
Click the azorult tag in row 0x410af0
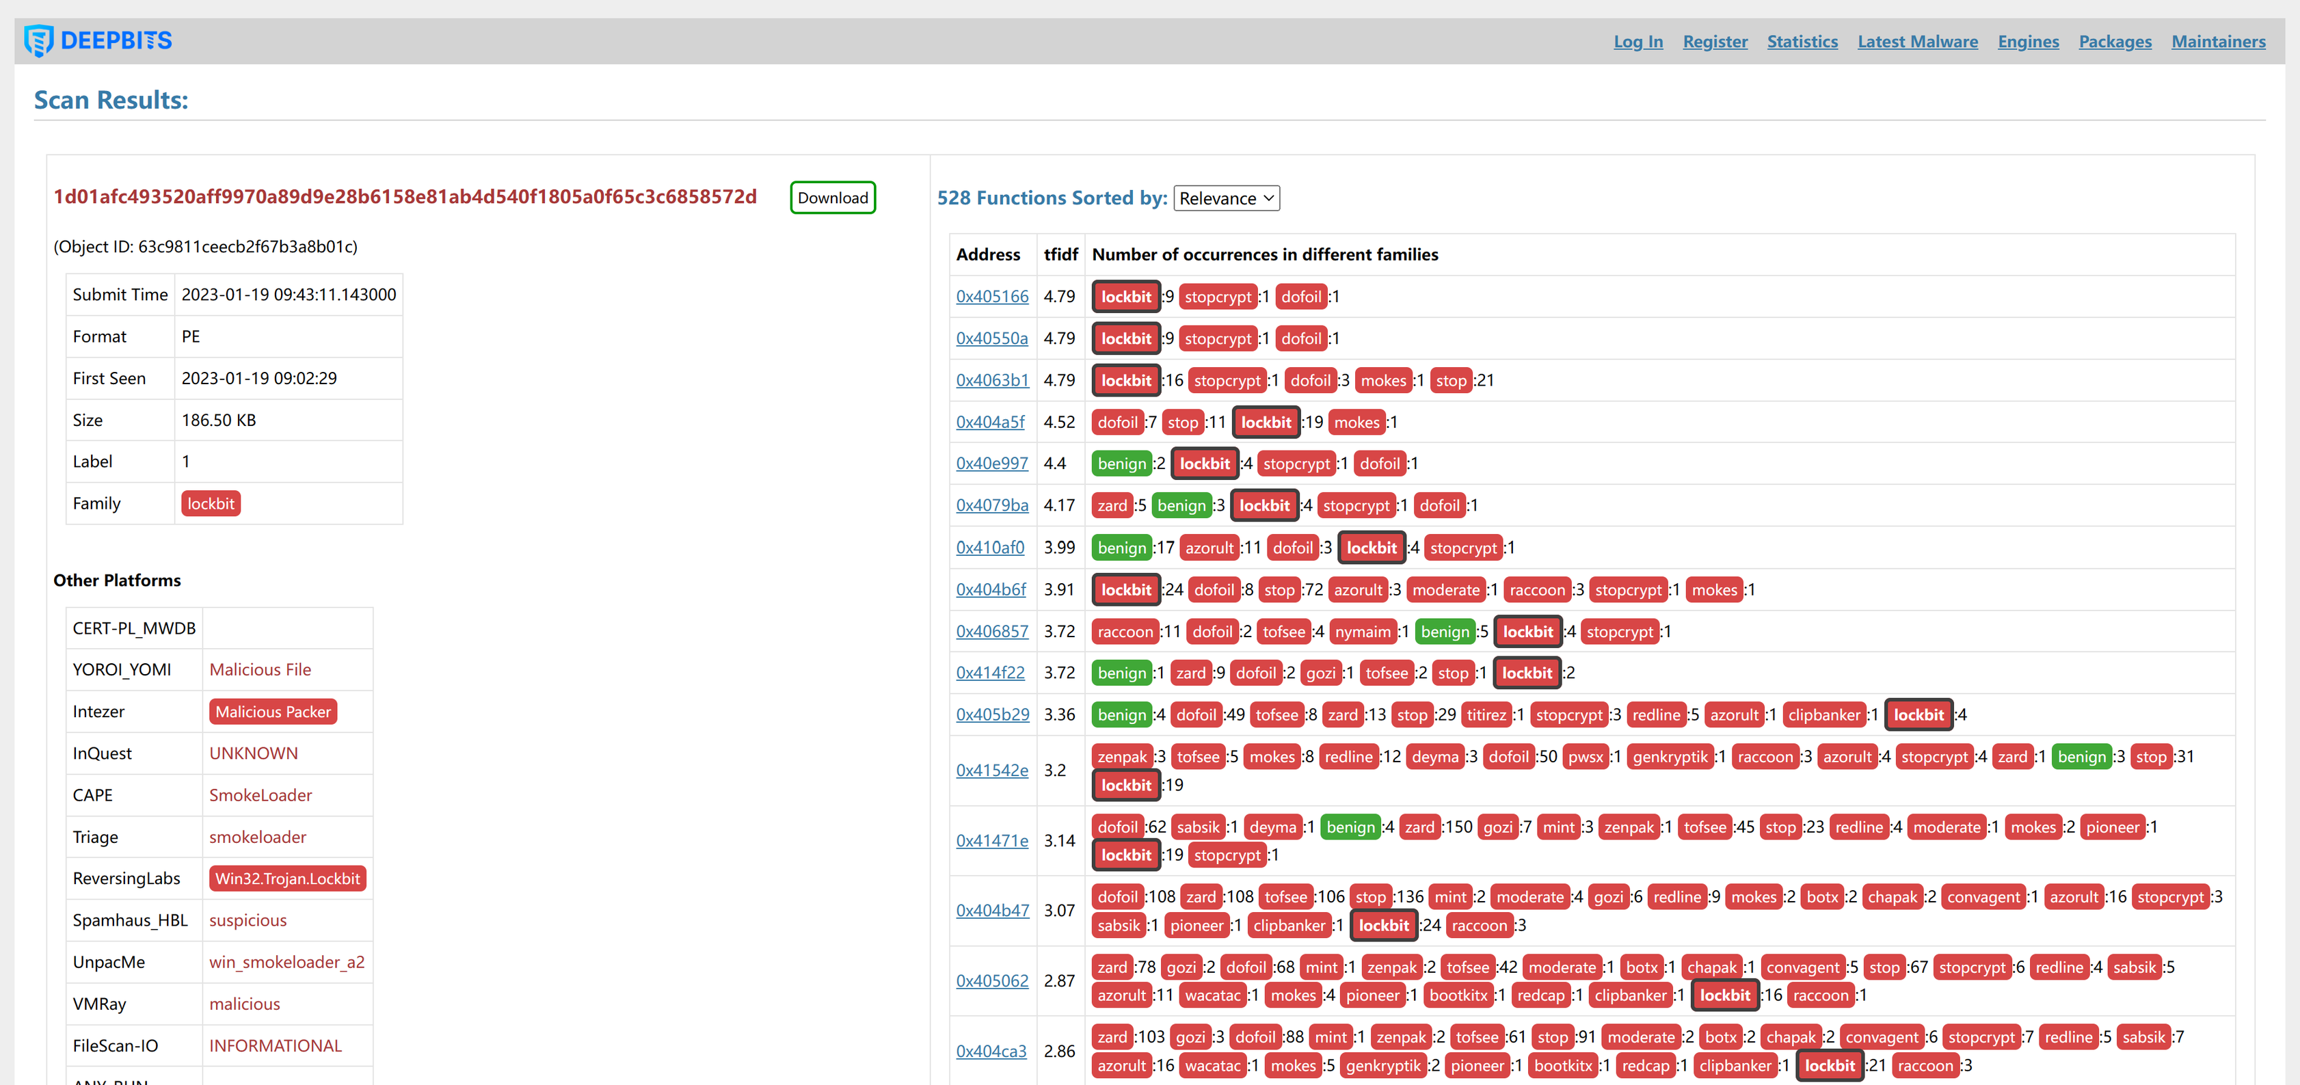click(1209, 548)
